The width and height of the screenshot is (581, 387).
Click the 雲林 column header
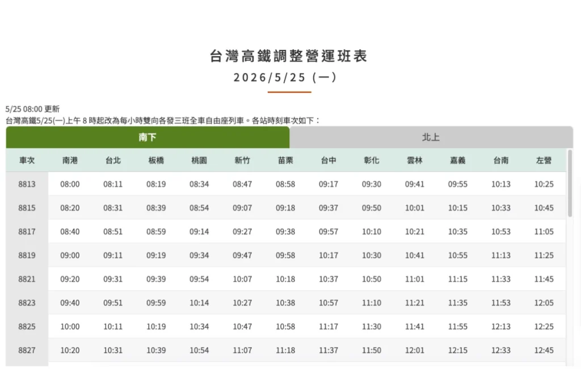(x=415, y=160)
